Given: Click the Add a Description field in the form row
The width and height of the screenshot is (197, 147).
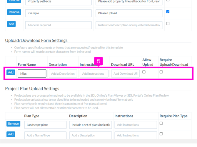Looking at the screenshot, I should (63, 73).
